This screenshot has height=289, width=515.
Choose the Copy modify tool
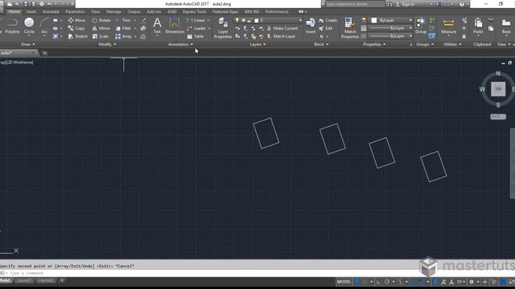[x=76, y=28]
